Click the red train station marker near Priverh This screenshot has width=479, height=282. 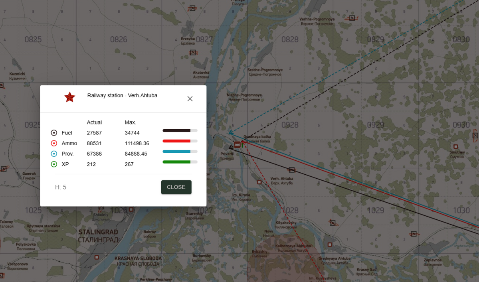(237, 144)
